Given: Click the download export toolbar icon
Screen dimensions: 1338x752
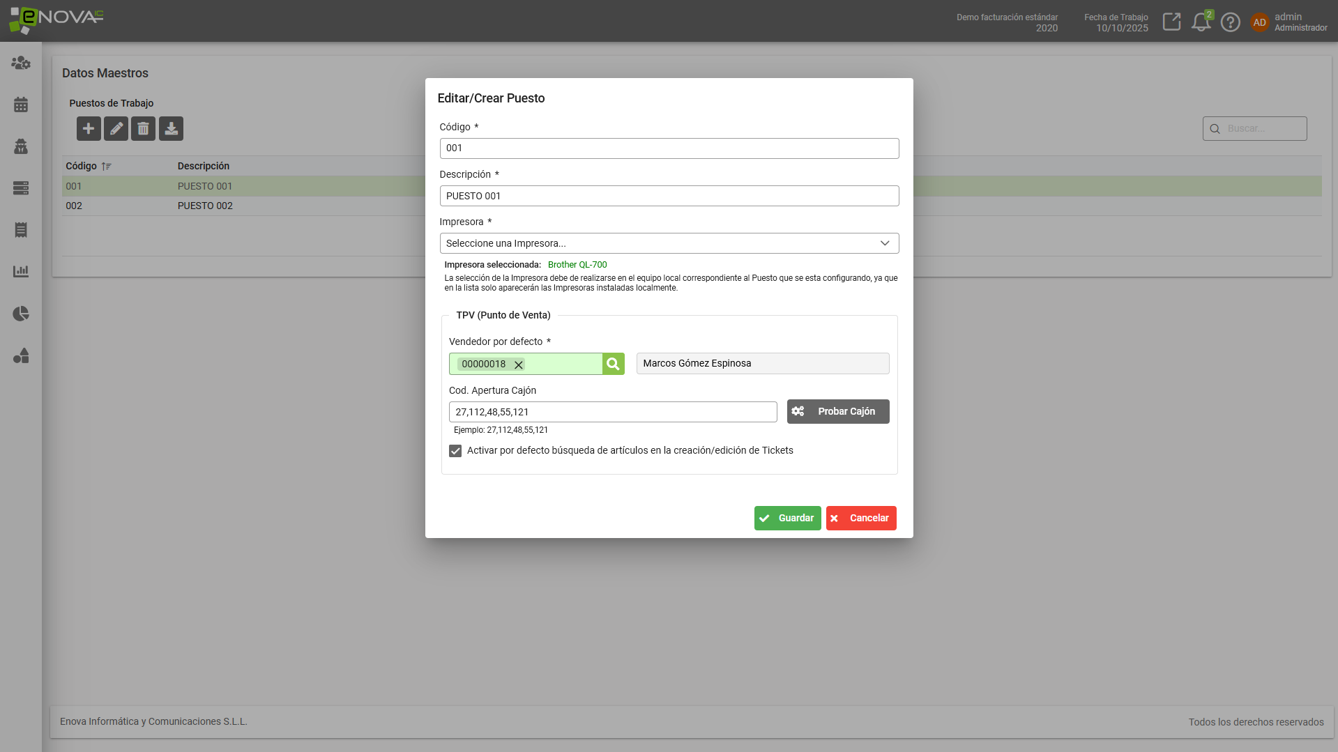Looking at the screenshot, I should (171, 129).
